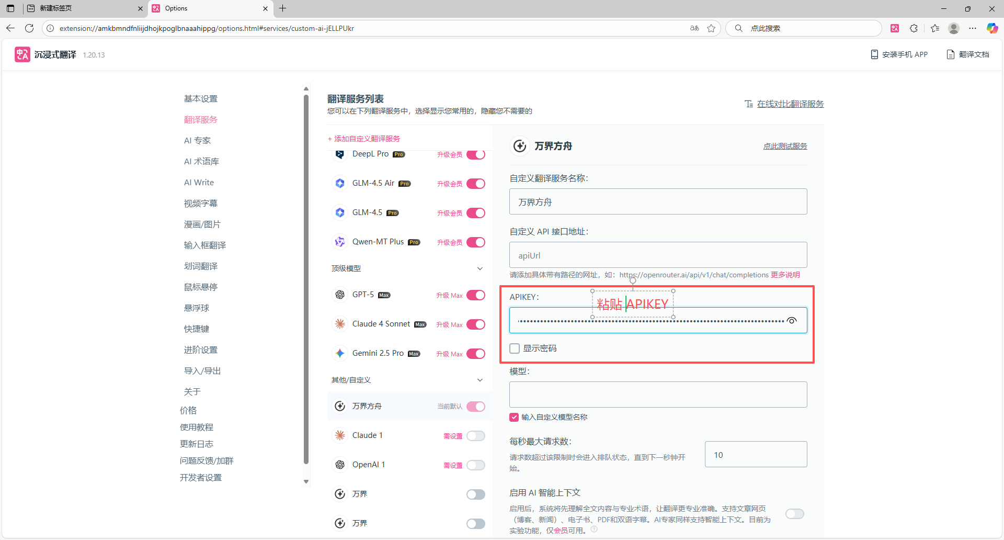Click the GPT-5 service icon

tap(340, 295)
